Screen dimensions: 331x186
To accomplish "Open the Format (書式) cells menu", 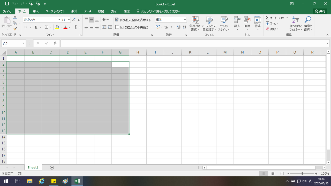I will [258, 23].
